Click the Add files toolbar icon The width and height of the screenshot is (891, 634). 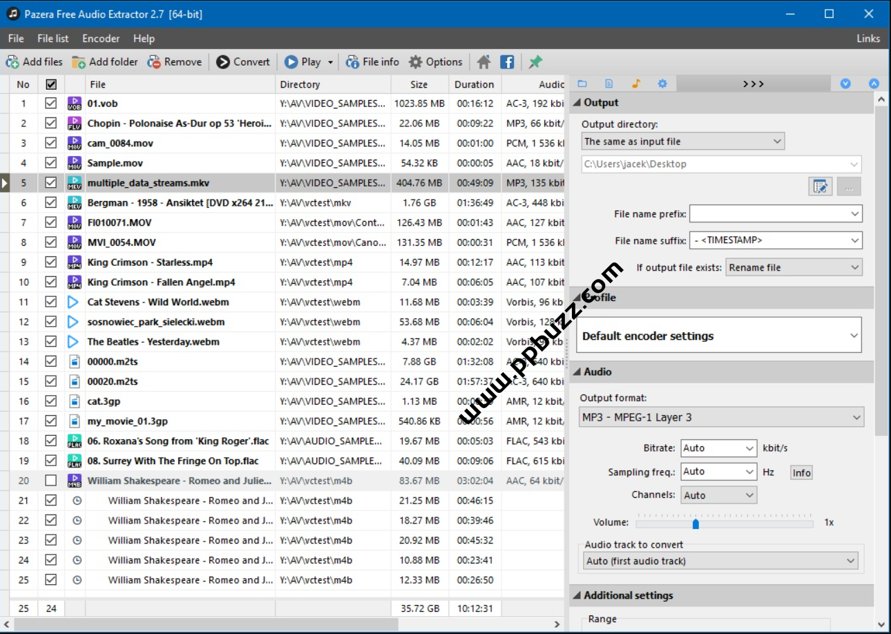pos(12,62)
